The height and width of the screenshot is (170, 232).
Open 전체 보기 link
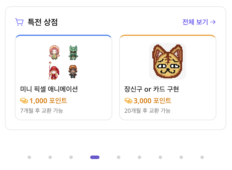click(x=199, y=22)
